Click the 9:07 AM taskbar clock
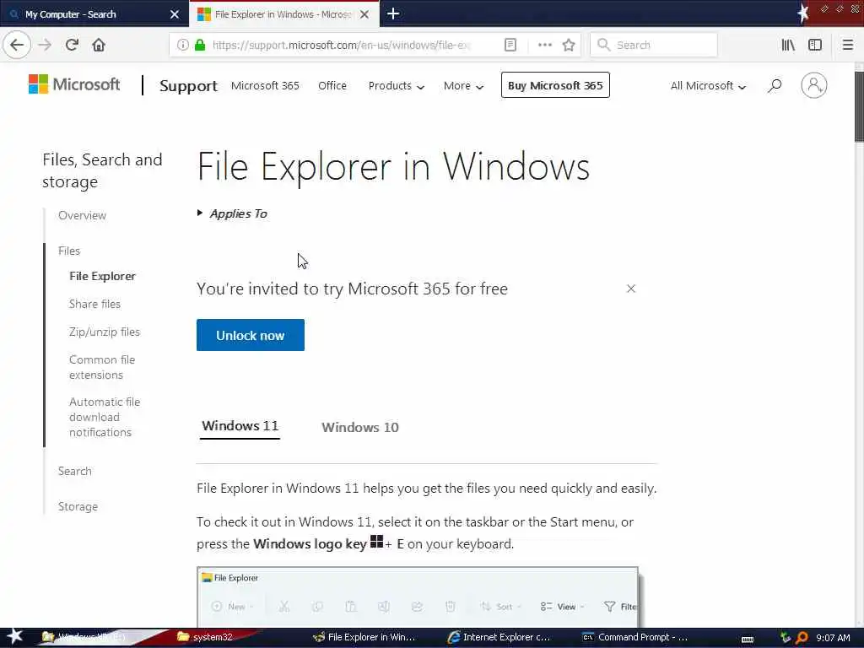Screen dimensions: 864x648 (x=833, y=638)
